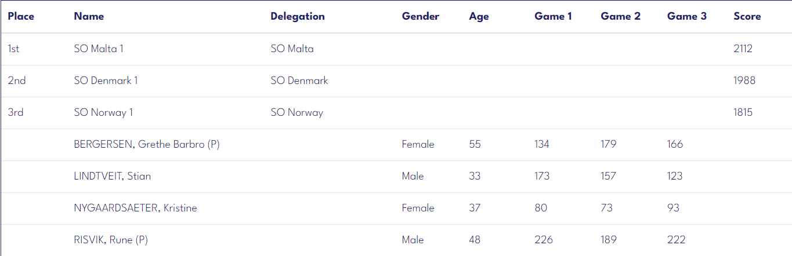
Task: Click the SO Denmark delegation cell
Action: pyautogui.click(x=299, y=81)
